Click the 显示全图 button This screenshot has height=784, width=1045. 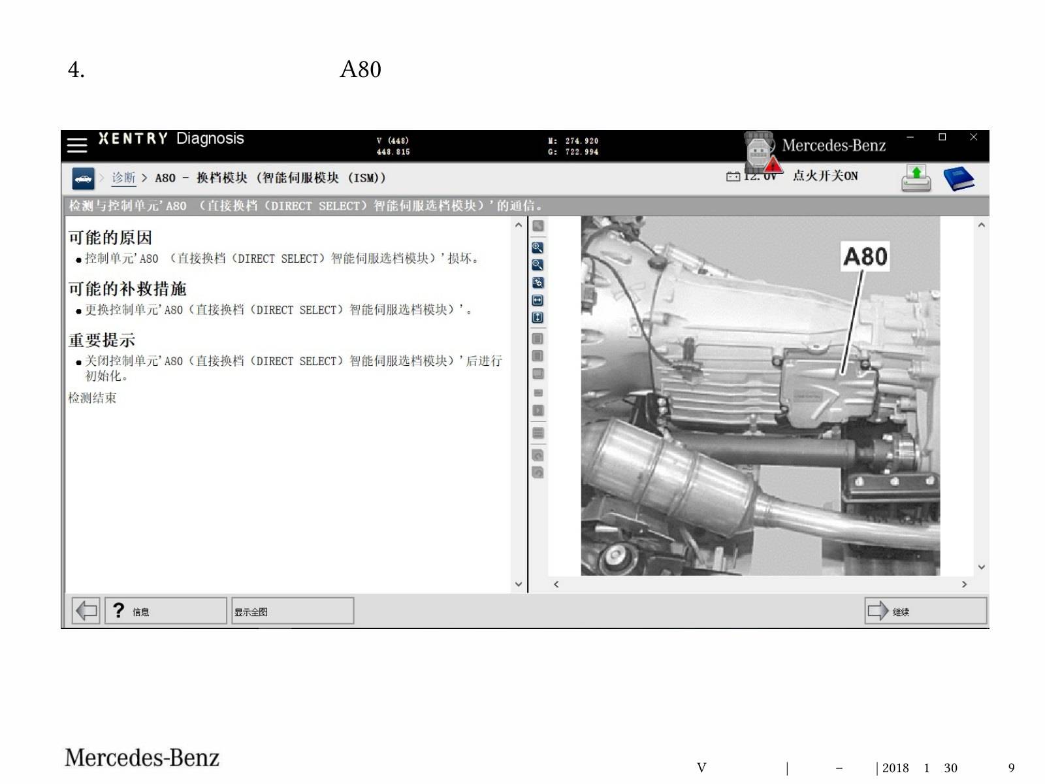pyautogui.click(x=293, y=611)
